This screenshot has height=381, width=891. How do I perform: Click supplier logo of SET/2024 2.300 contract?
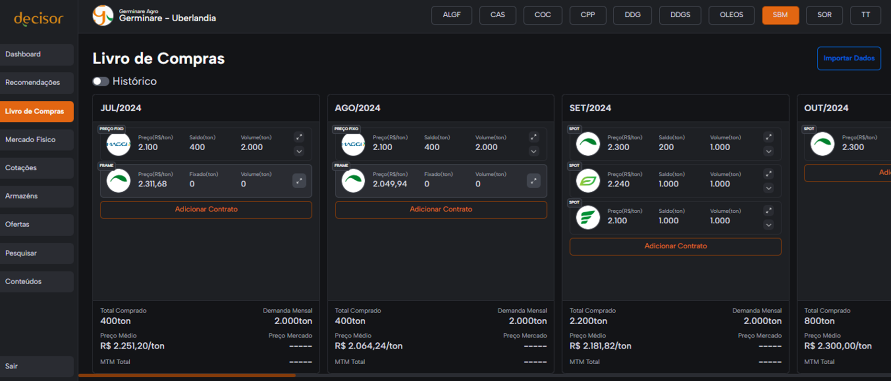(588, 144)
